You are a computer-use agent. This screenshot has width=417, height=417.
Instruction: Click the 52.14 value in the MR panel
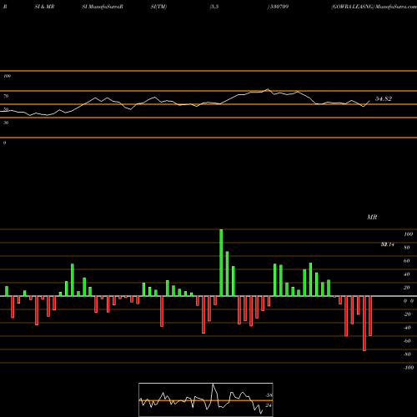tap(387, 244)
